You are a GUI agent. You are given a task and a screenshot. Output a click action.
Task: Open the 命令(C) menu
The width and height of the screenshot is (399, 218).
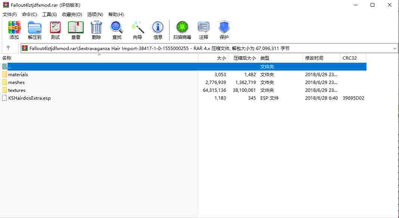coord(30,15)
